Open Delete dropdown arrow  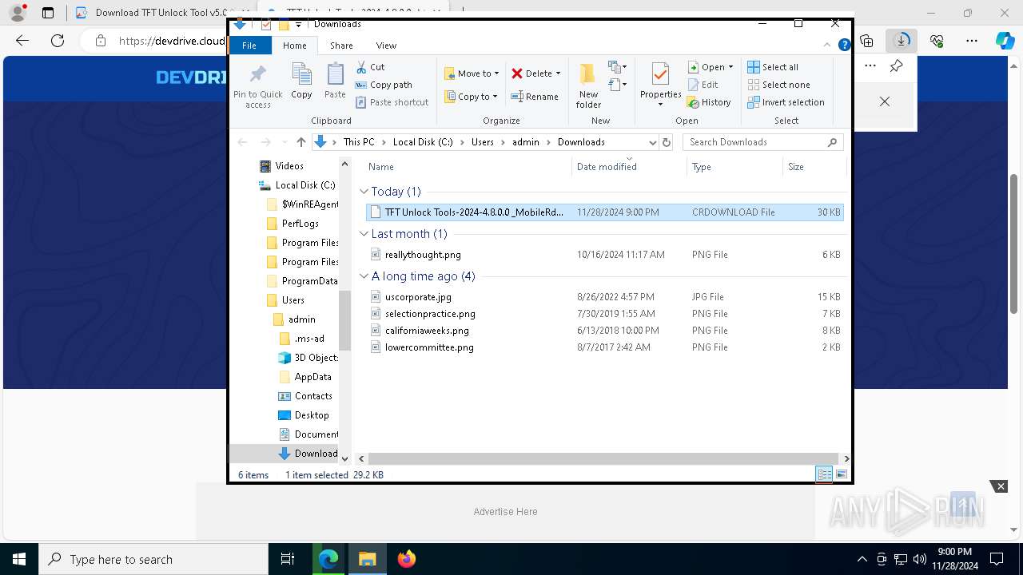[558, 73]
